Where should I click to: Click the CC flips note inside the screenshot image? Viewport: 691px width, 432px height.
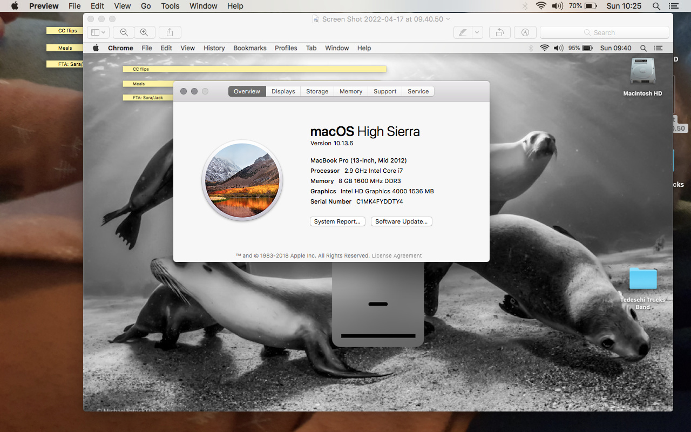pyautogui.click(x=254, y=69)
